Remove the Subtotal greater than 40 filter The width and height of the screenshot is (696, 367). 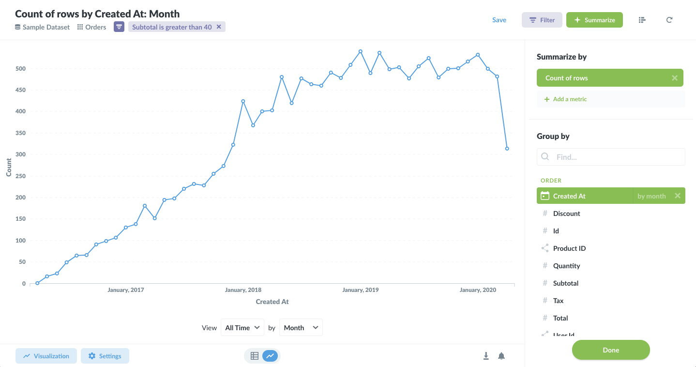pos(219,27)
